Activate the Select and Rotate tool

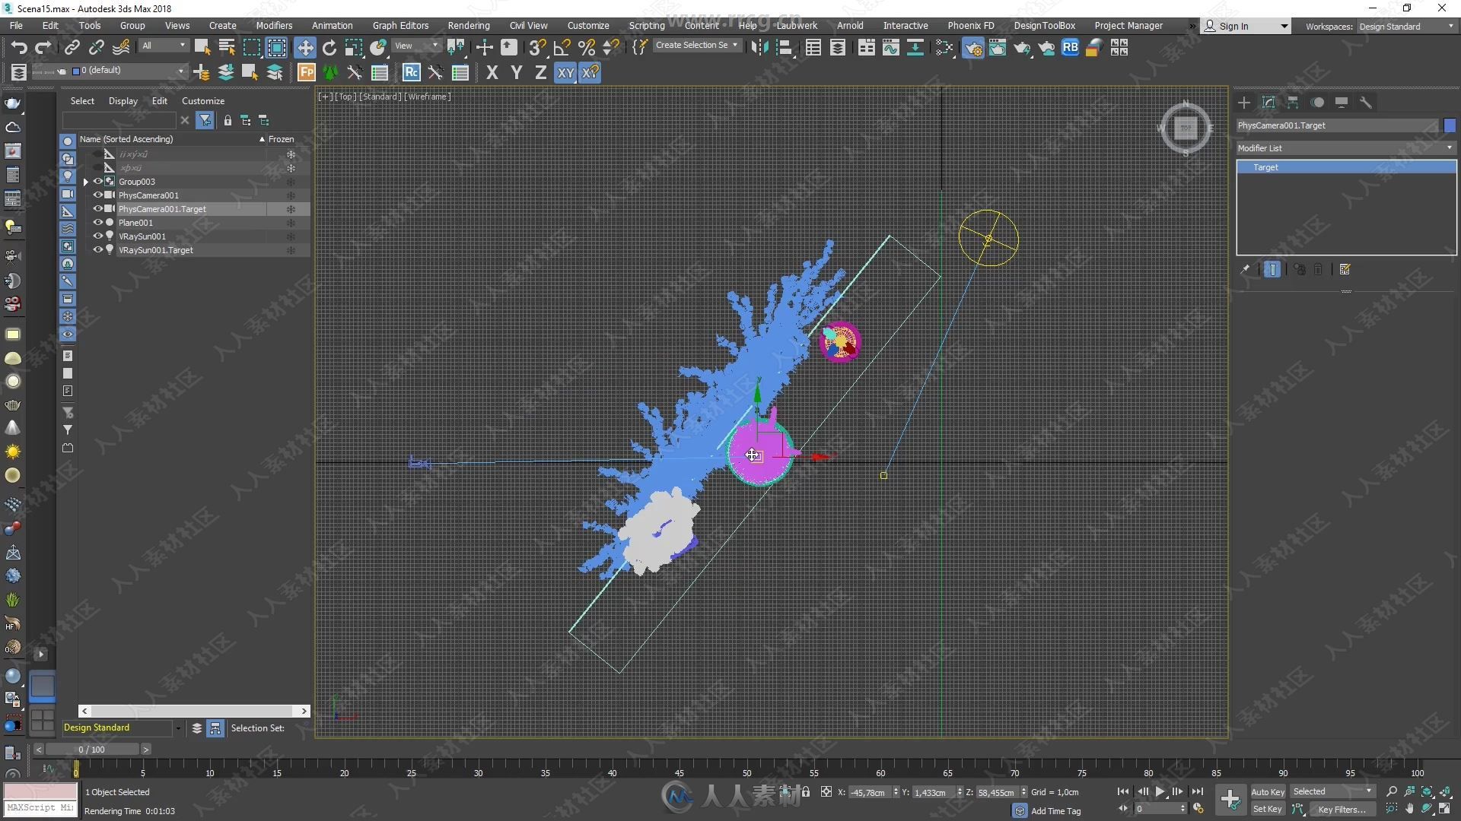click(x=329, y=47)
